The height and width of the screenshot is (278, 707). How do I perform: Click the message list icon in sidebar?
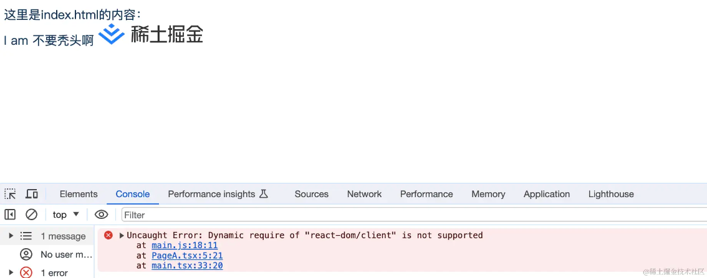(x=26, y=236)
